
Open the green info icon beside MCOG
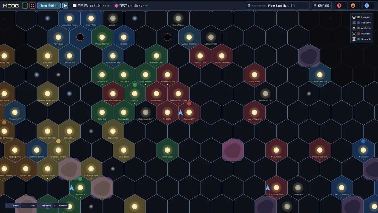coord(25,6)
